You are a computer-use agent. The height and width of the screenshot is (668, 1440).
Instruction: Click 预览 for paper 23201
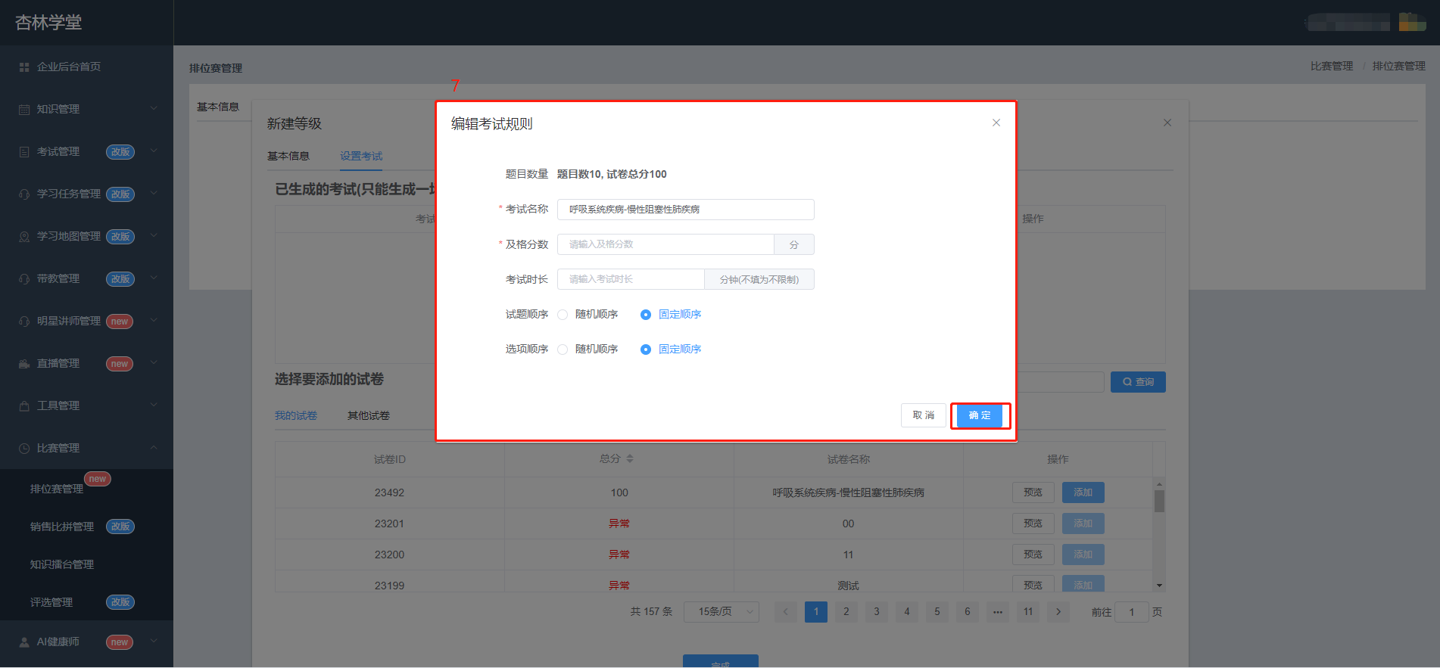point(1033,524)
